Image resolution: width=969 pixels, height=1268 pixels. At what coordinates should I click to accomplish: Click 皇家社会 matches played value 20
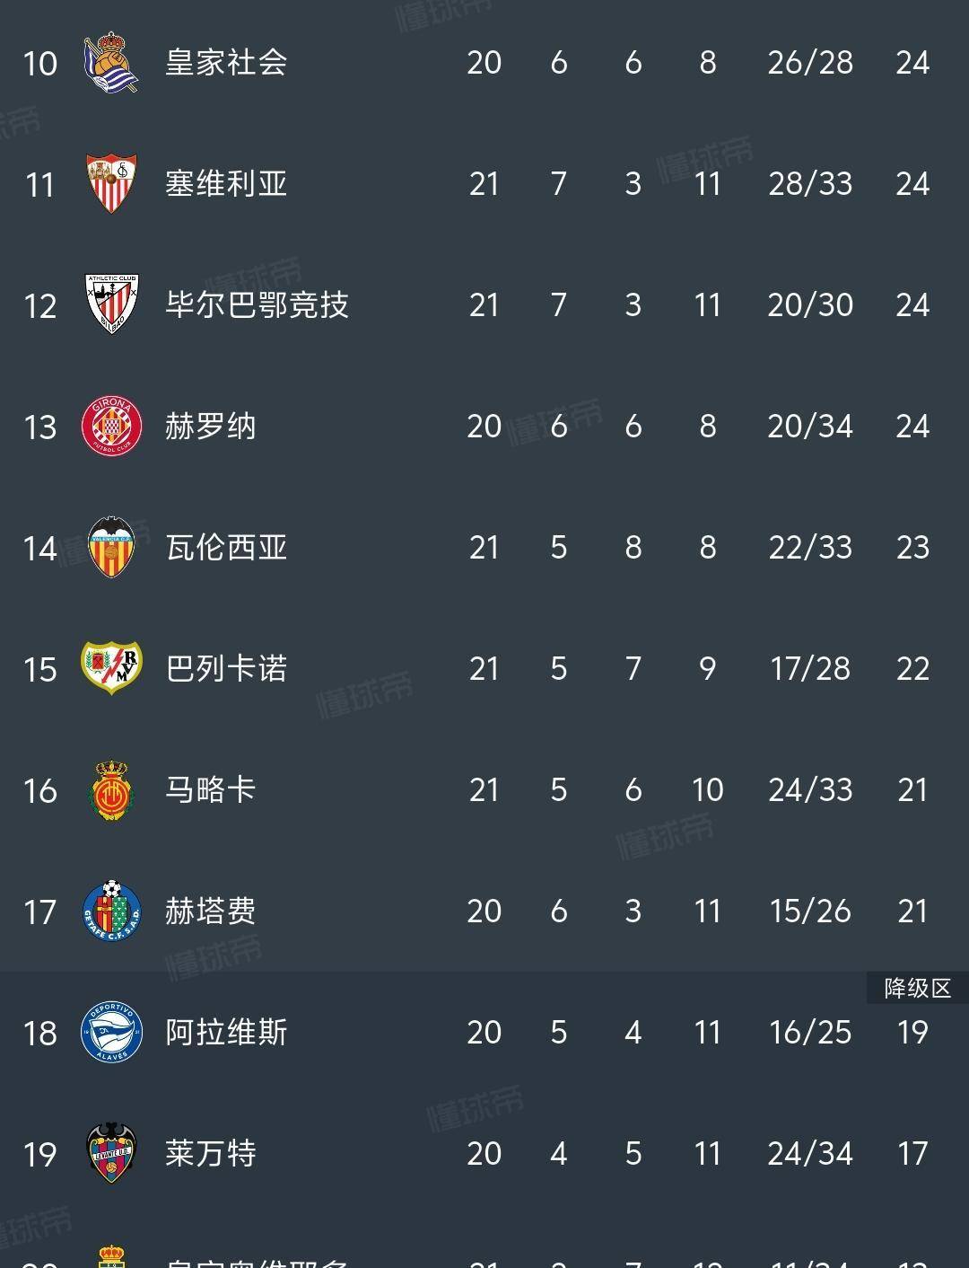click(x=484, y=61)
